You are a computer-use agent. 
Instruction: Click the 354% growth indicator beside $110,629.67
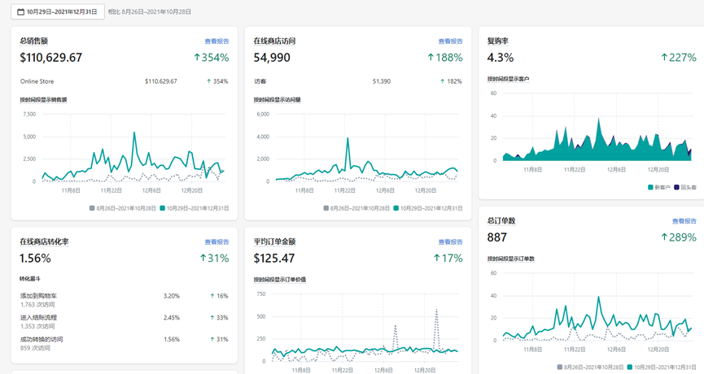pos(211,58)
